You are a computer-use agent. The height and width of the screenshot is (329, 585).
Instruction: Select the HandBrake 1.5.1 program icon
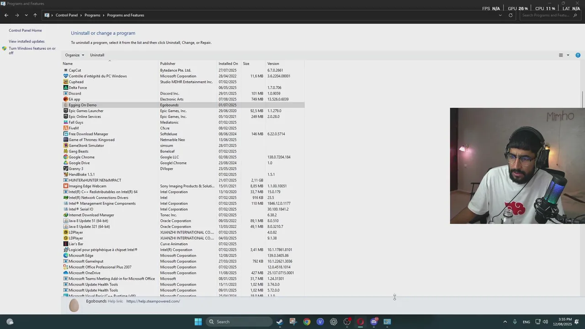point(65,175)
